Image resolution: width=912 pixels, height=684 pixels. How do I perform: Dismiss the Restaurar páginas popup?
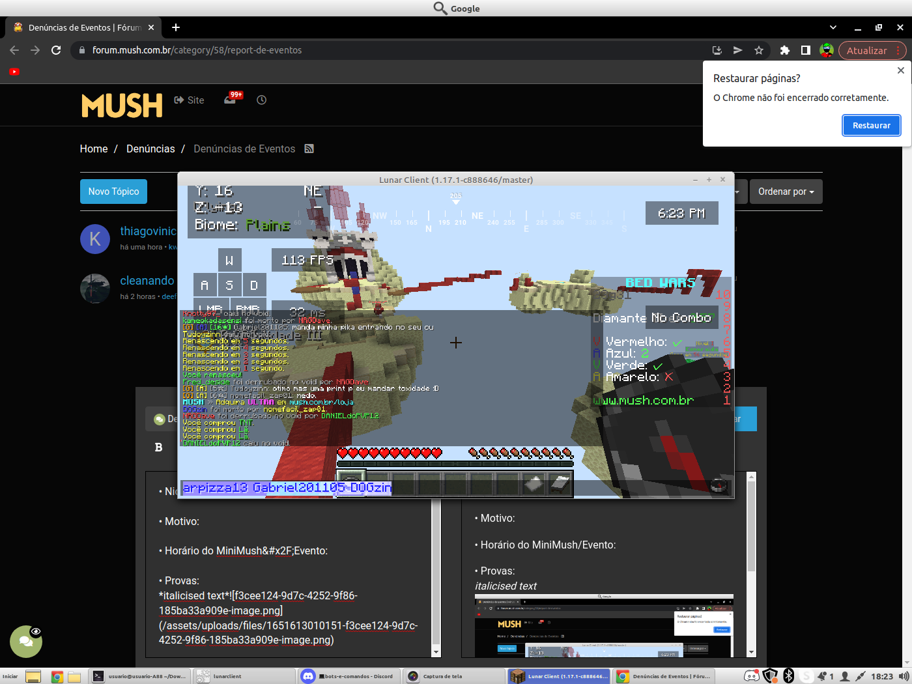[900, 70]
